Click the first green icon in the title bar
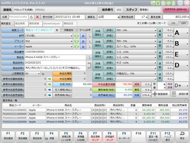 (153, 3)
